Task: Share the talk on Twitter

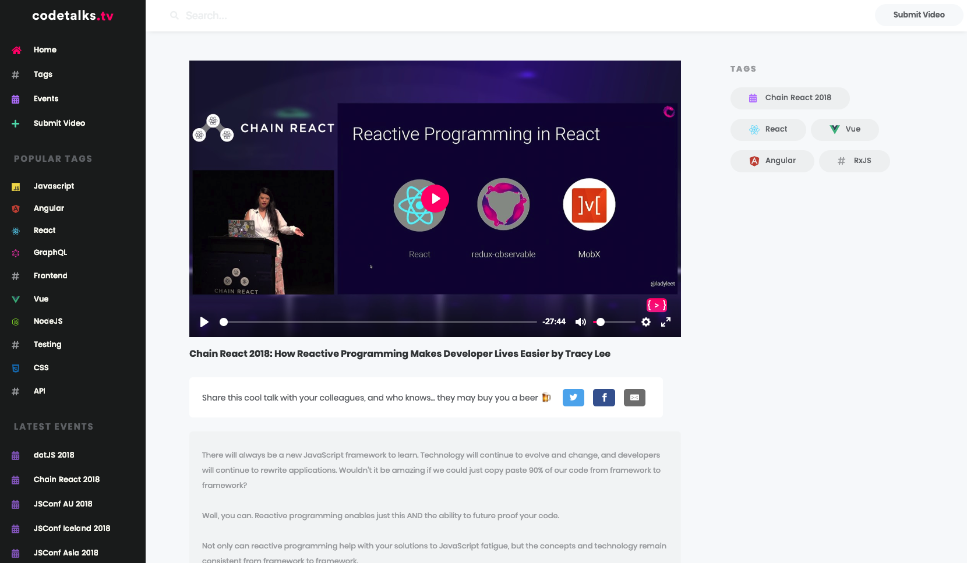Action: pyautogui.click(x=573, y=398)
